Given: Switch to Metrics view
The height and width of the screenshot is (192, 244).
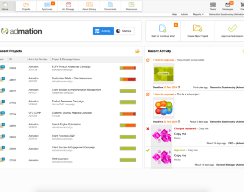Looking at the screenshot, I should 124,31.
